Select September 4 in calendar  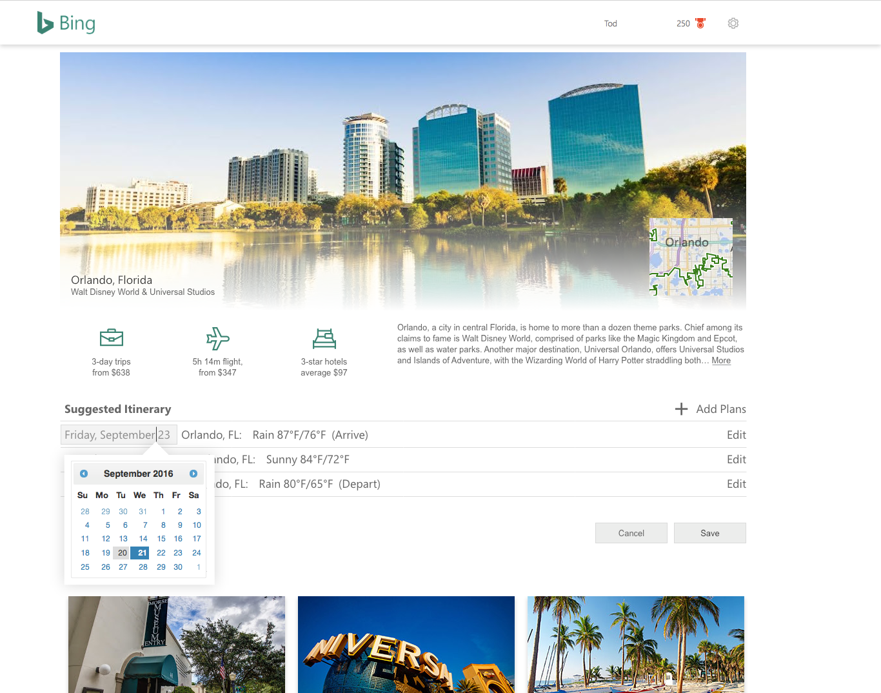[87, 525]
